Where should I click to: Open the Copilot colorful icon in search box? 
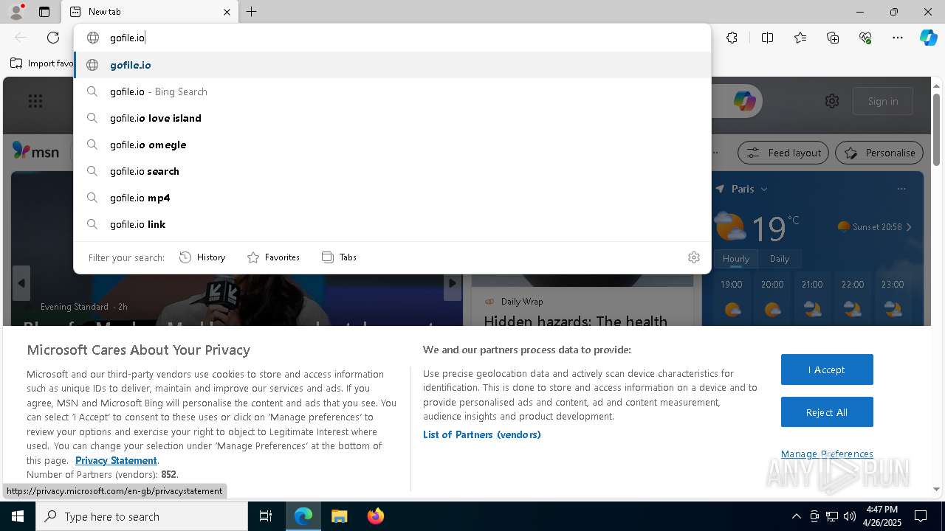pyautogui.click(x=744, y=101)
